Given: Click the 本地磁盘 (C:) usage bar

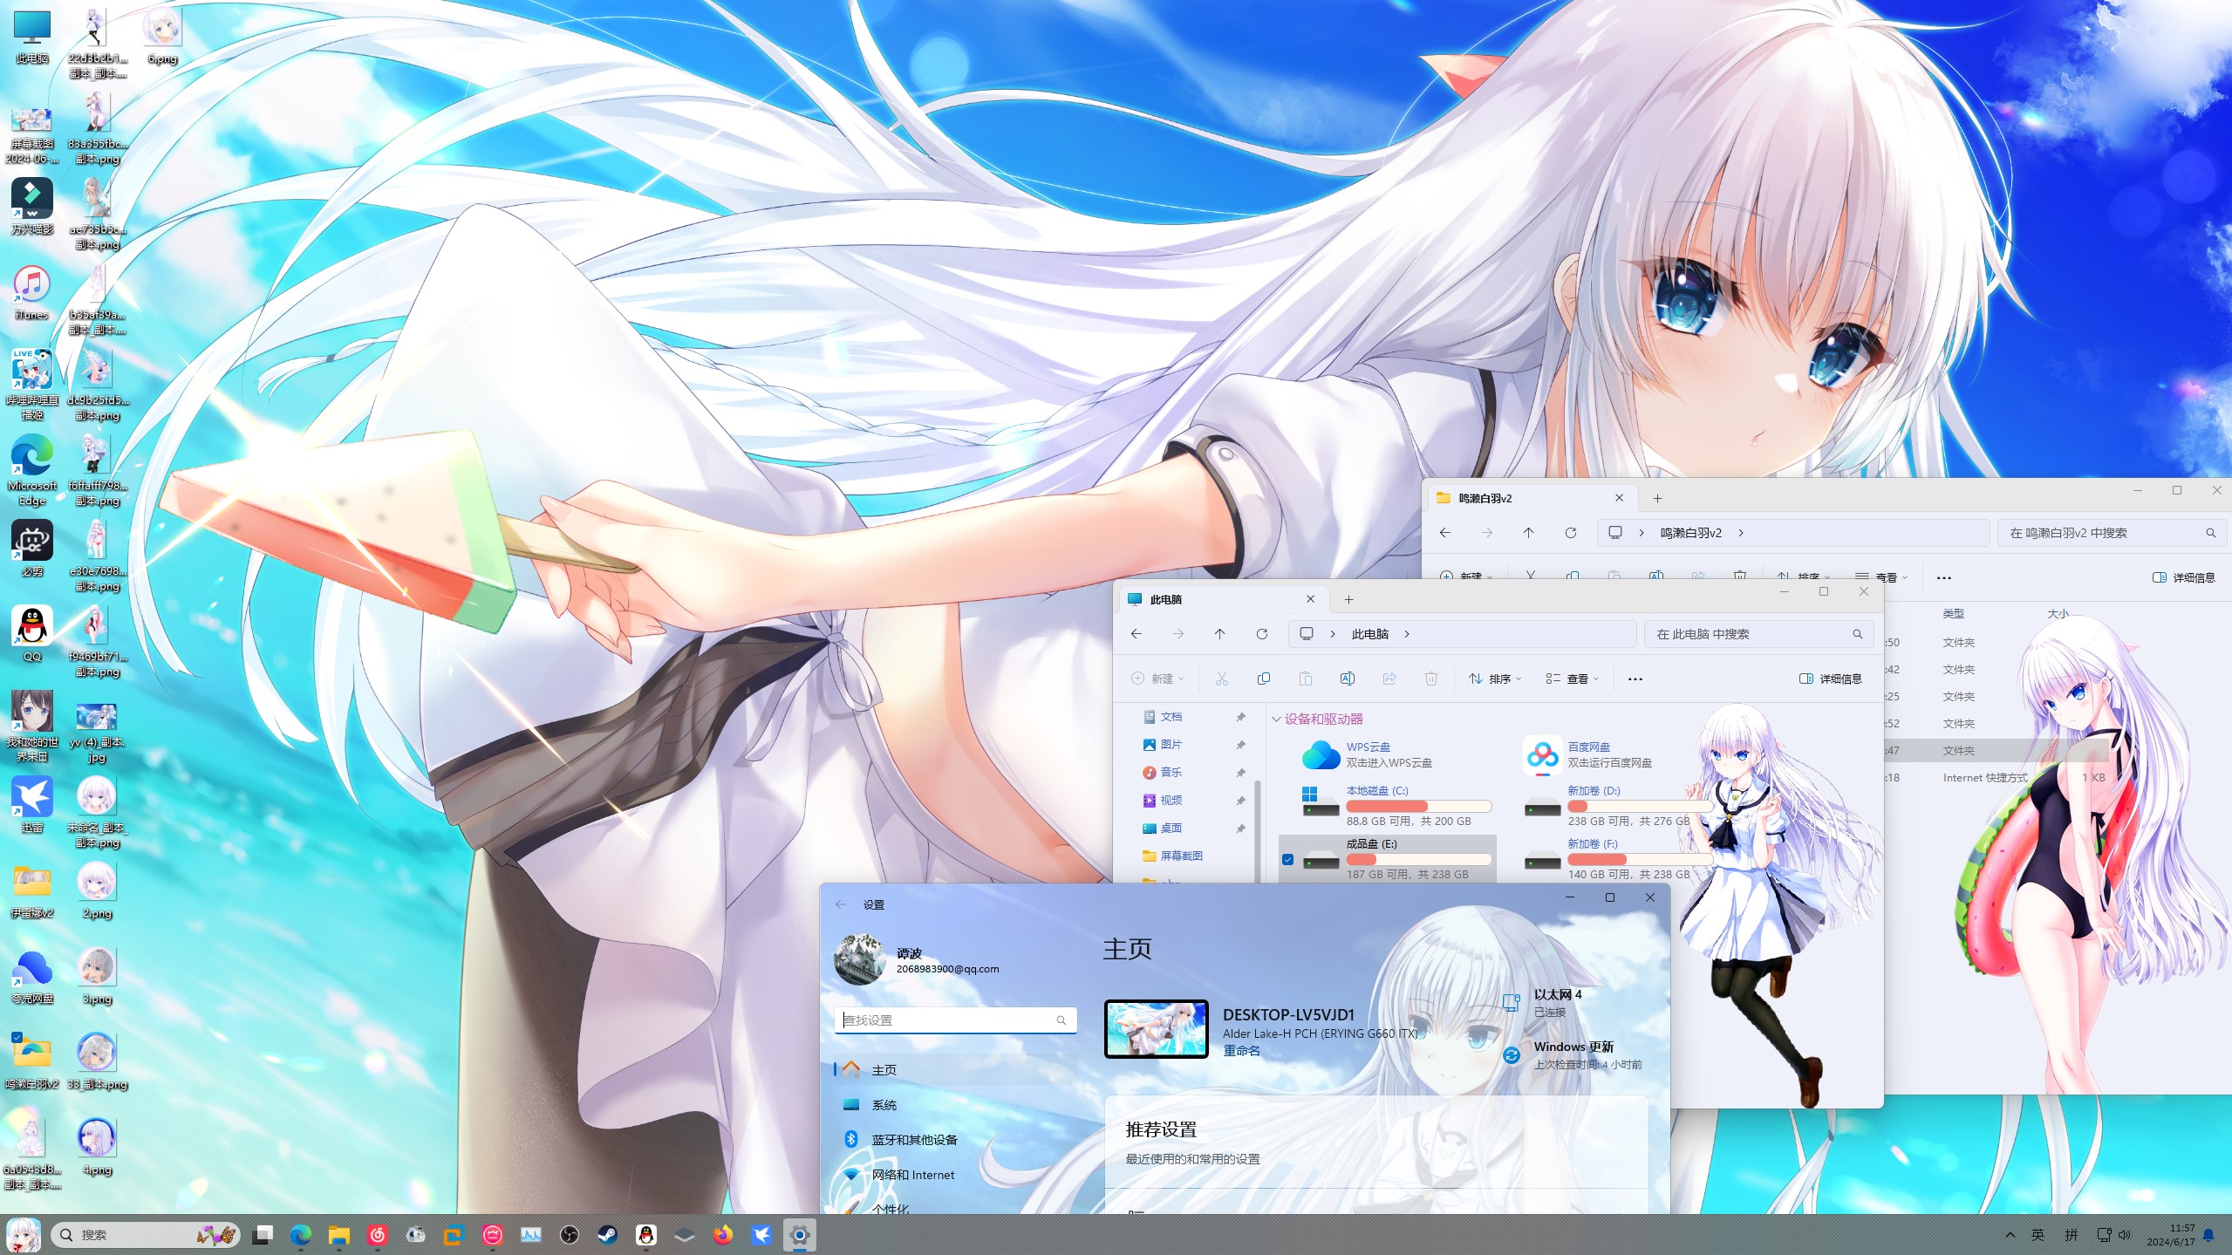Looking at the screenshot, I should (x=1418, y=806).
